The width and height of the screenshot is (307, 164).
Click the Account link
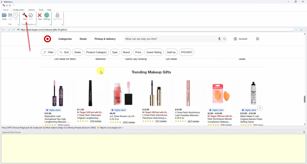240,39
